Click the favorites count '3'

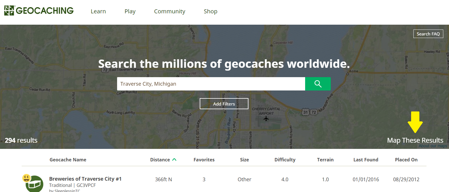204,180
